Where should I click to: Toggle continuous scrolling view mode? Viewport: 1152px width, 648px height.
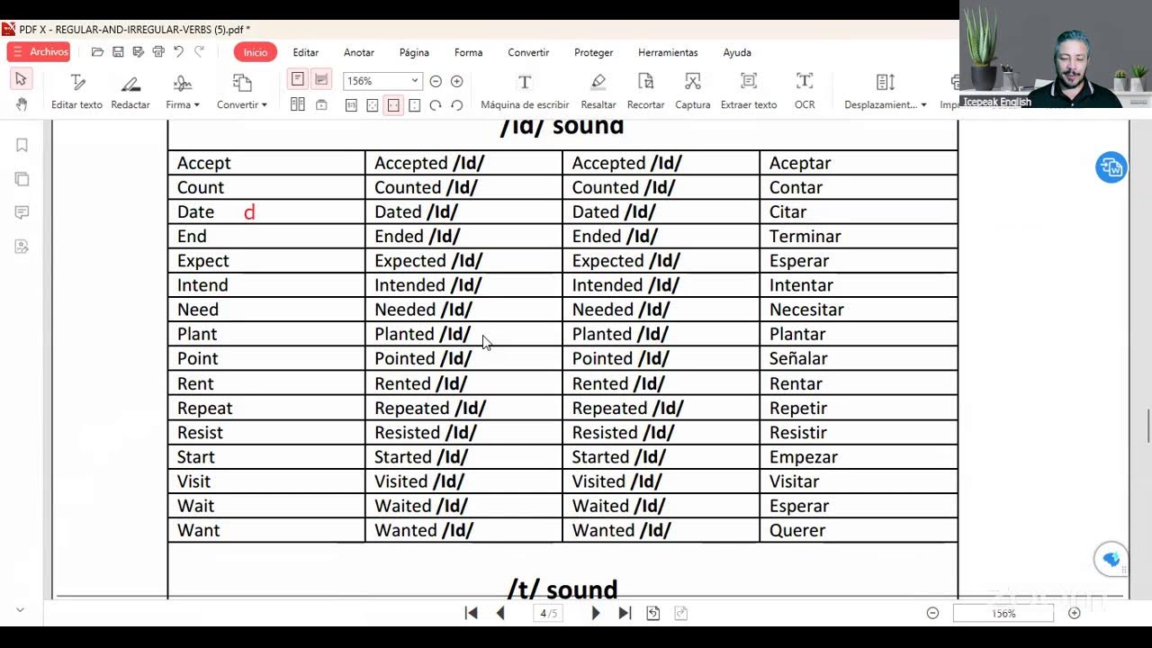pyautogui.click(x=321, y=80)
